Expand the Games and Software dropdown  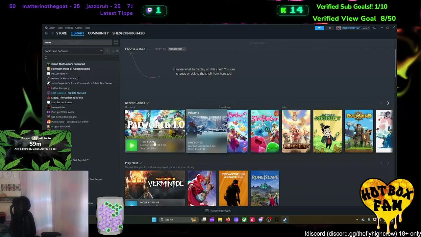(73, 51)
